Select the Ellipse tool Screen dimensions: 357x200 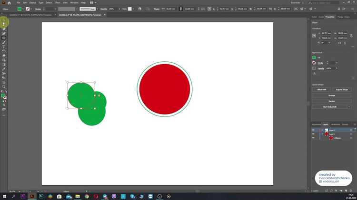coord(4,38)
